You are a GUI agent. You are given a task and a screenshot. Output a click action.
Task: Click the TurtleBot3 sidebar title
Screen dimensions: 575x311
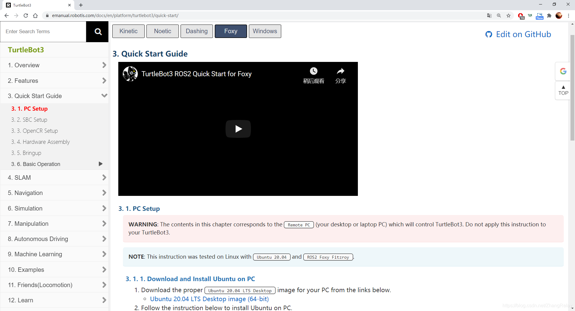(x=26, y=50)
